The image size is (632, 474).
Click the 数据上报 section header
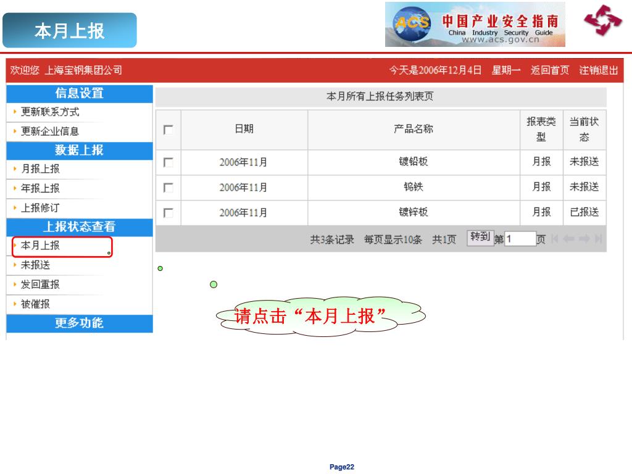(80, 151)
